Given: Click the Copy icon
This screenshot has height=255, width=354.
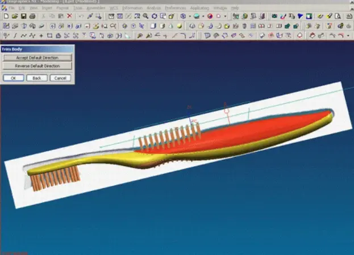Looking at the screenshot, I should [52, 16].
